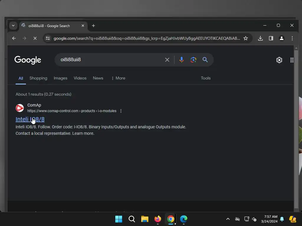Open the OneDrive tray icon
The image size is (302, 226).
tap(237, 219)
